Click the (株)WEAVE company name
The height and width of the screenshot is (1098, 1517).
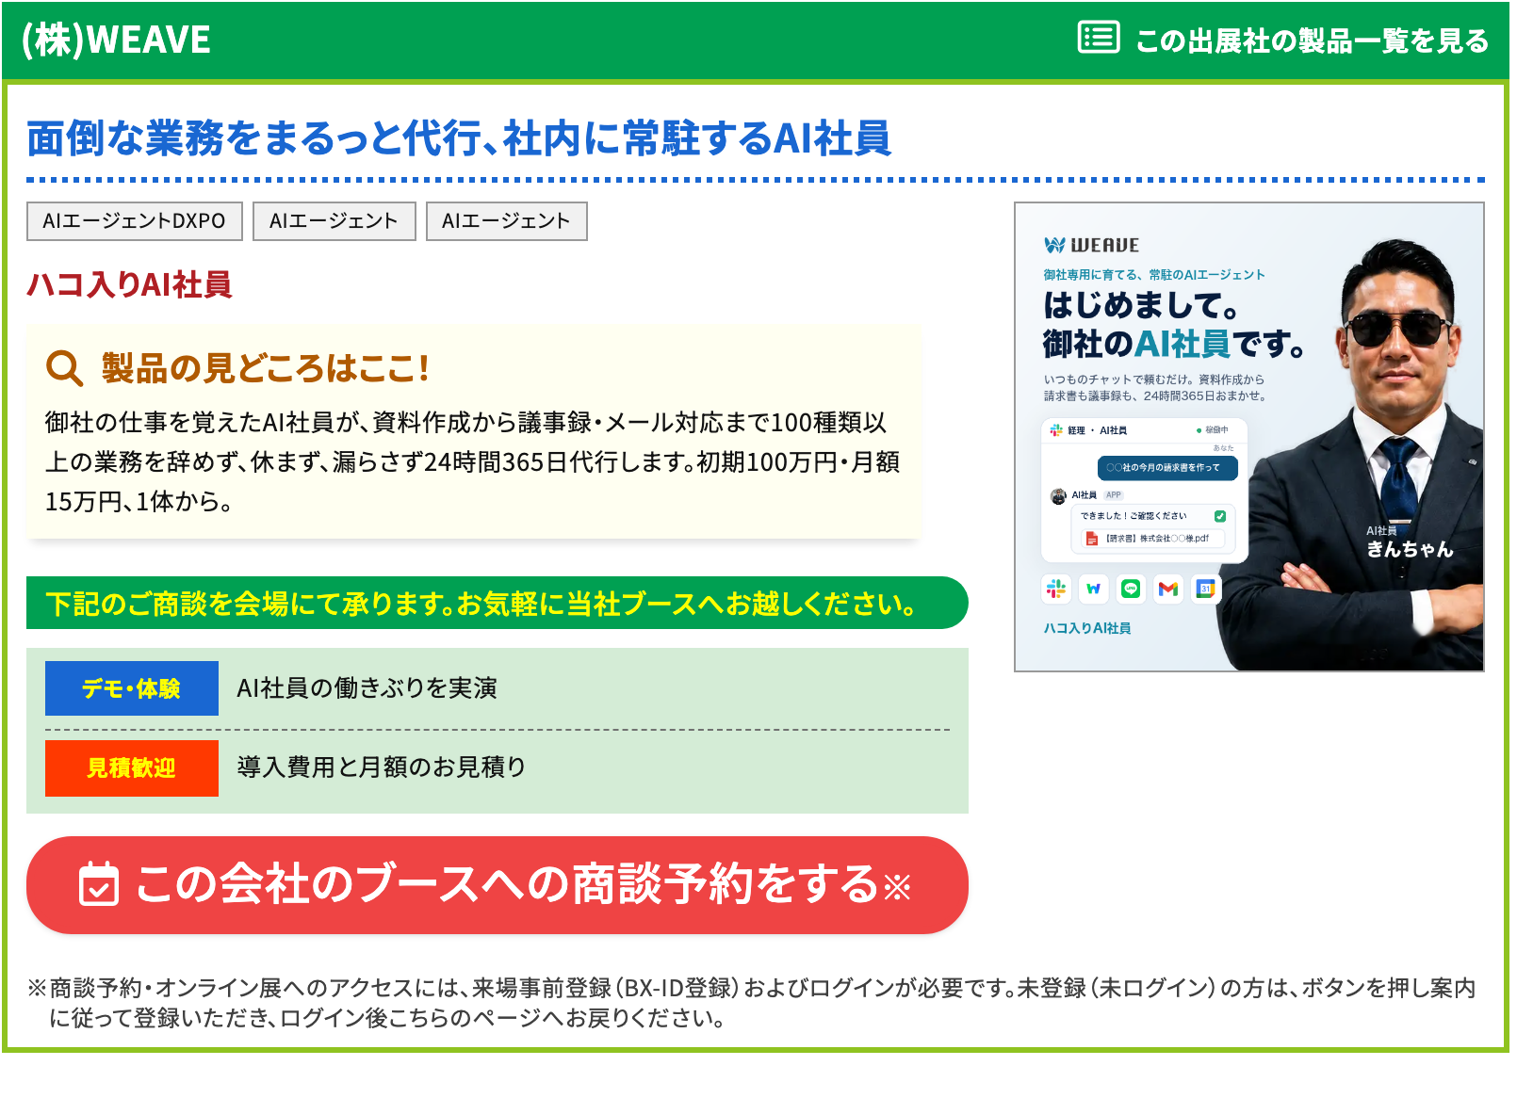[116, 40]
